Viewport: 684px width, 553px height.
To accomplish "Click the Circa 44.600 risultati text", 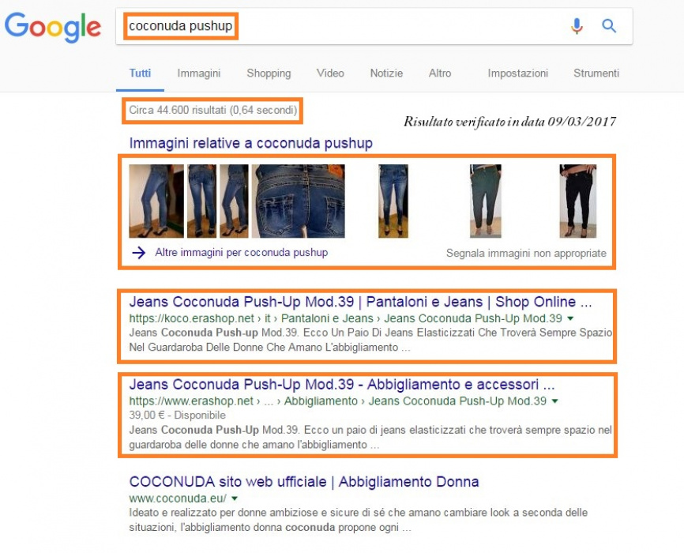I will point(213,110).
